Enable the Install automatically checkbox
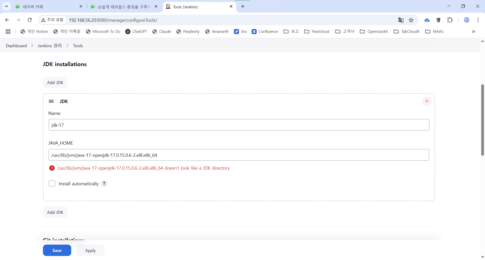 click(52, 184)
